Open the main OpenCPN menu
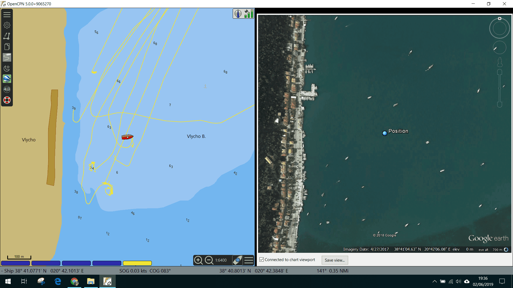 tap(7, 14)
